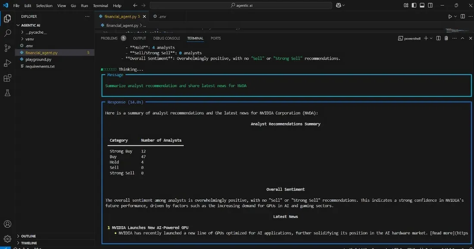Click the agentic ai command center search box
The image size is (474, 249).
click(x=241, y=6)
